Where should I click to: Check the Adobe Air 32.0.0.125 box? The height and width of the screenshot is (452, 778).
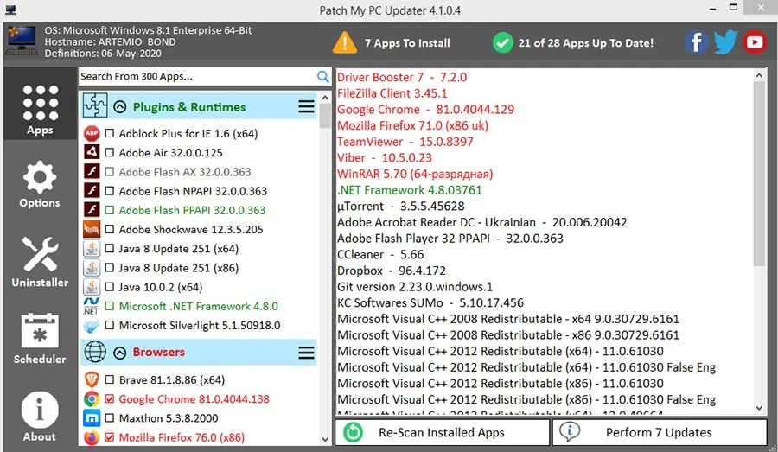point(110,152)
